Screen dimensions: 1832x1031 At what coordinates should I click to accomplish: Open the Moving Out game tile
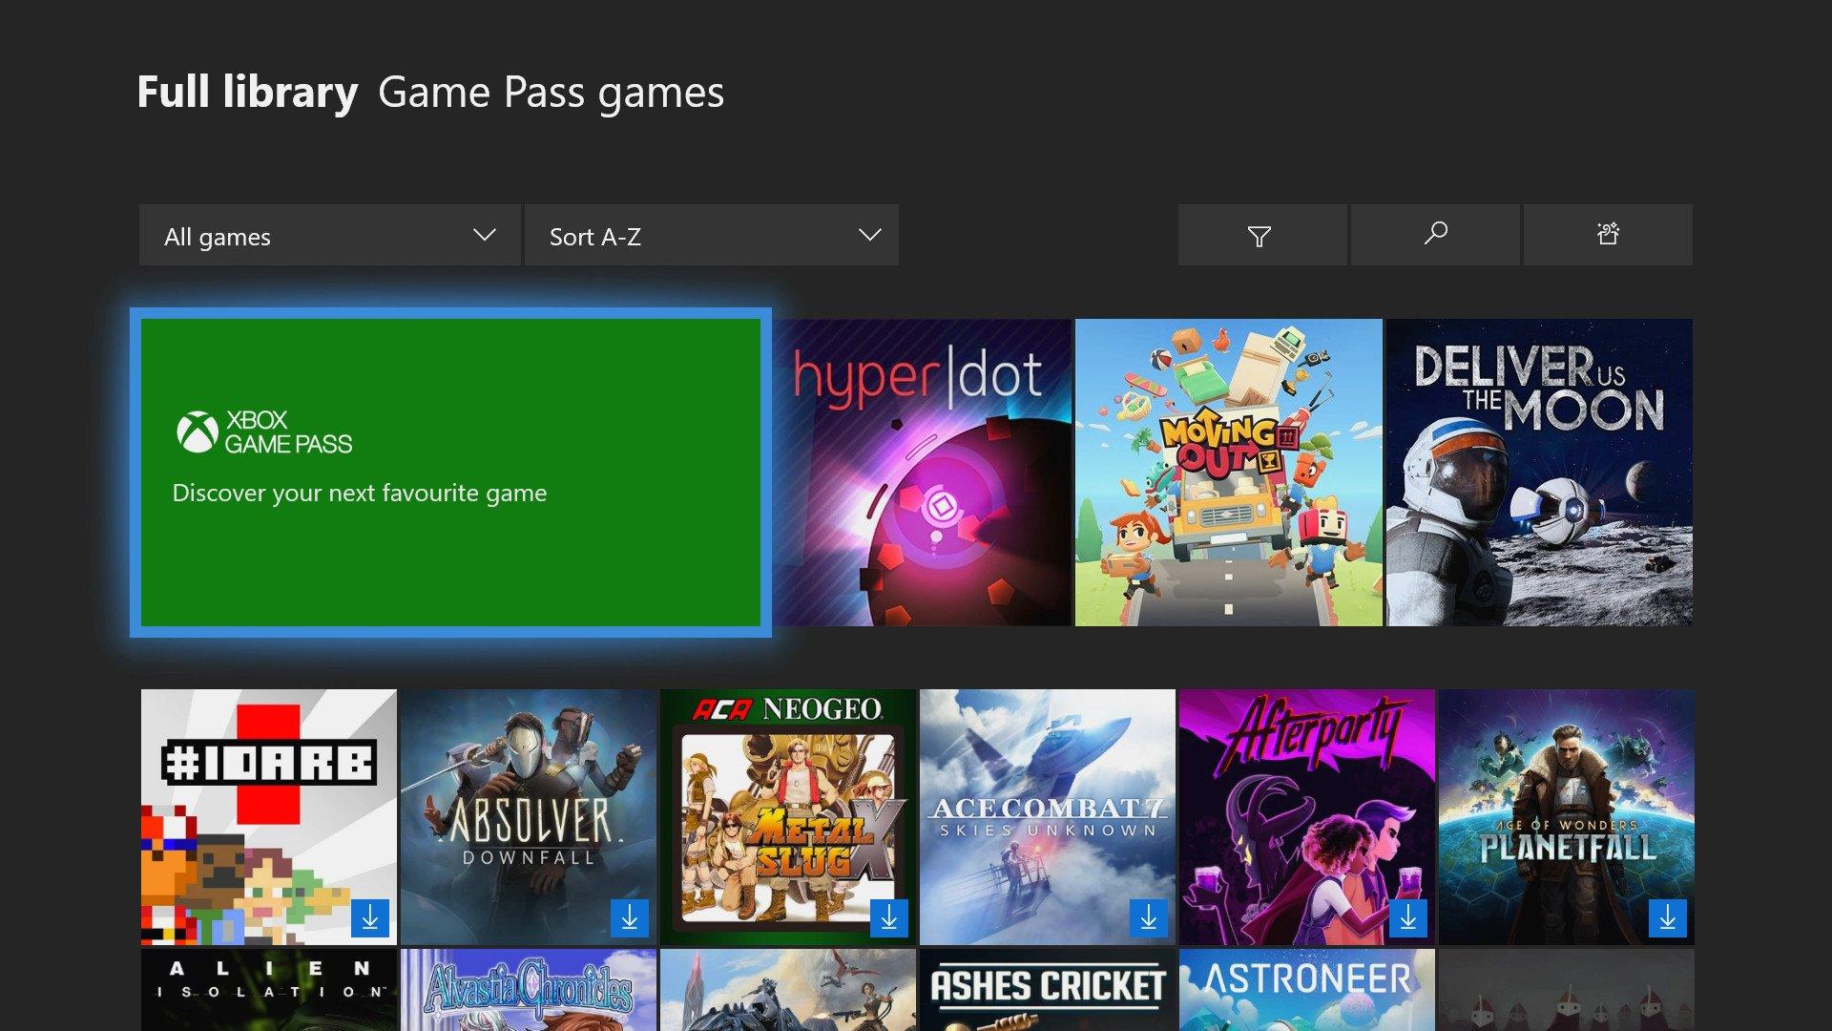pos(1228,472)
